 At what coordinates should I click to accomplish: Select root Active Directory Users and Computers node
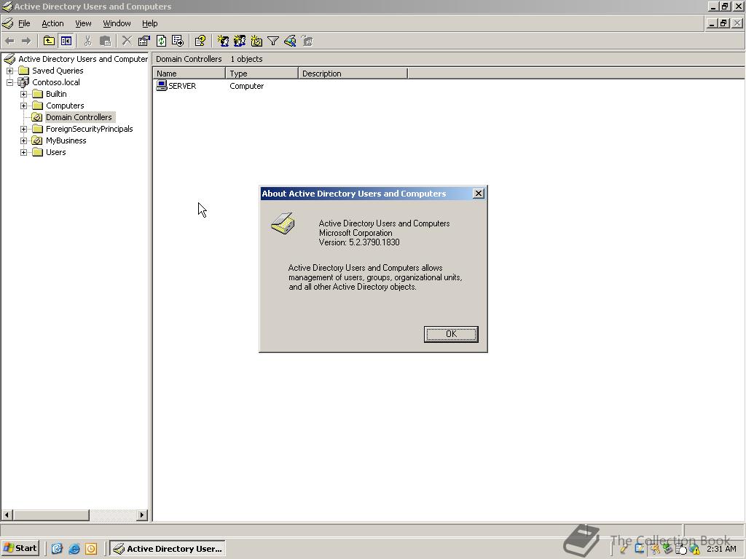(83, 59)
